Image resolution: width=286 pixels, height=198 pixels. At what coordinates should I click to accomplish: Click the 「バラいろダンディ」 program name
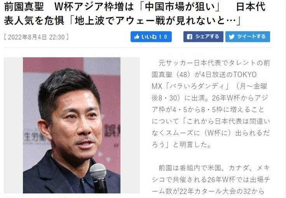(197, 86)
